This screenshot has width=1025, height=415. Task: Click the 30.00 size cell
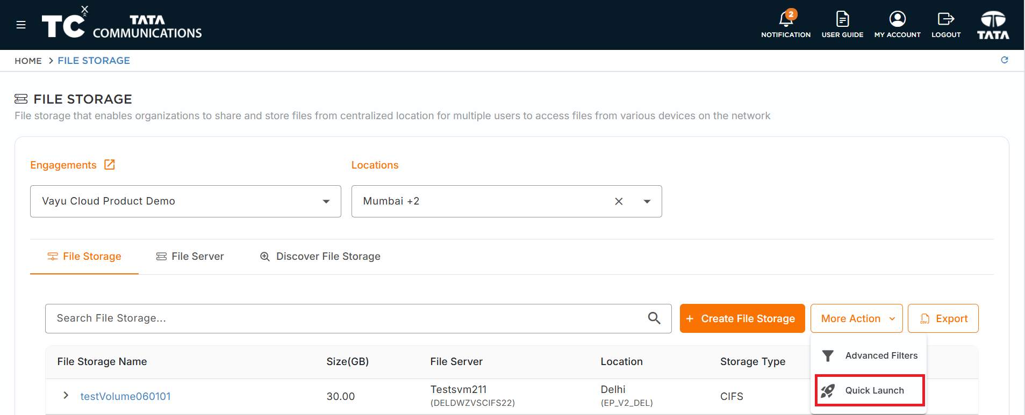pyautogui.click(x=341, y=396)
